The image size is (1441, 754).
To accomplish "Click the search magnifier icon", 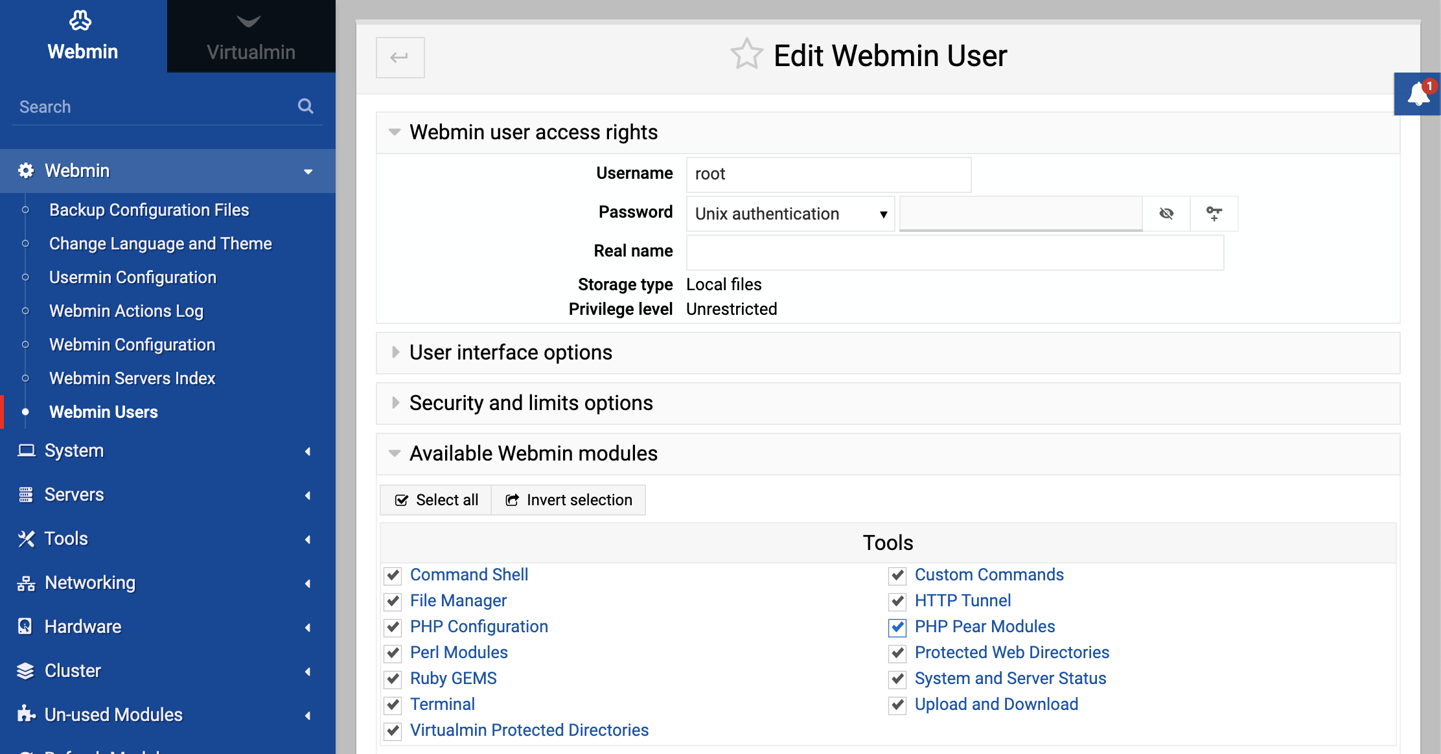I will click(x=306, y=106).
